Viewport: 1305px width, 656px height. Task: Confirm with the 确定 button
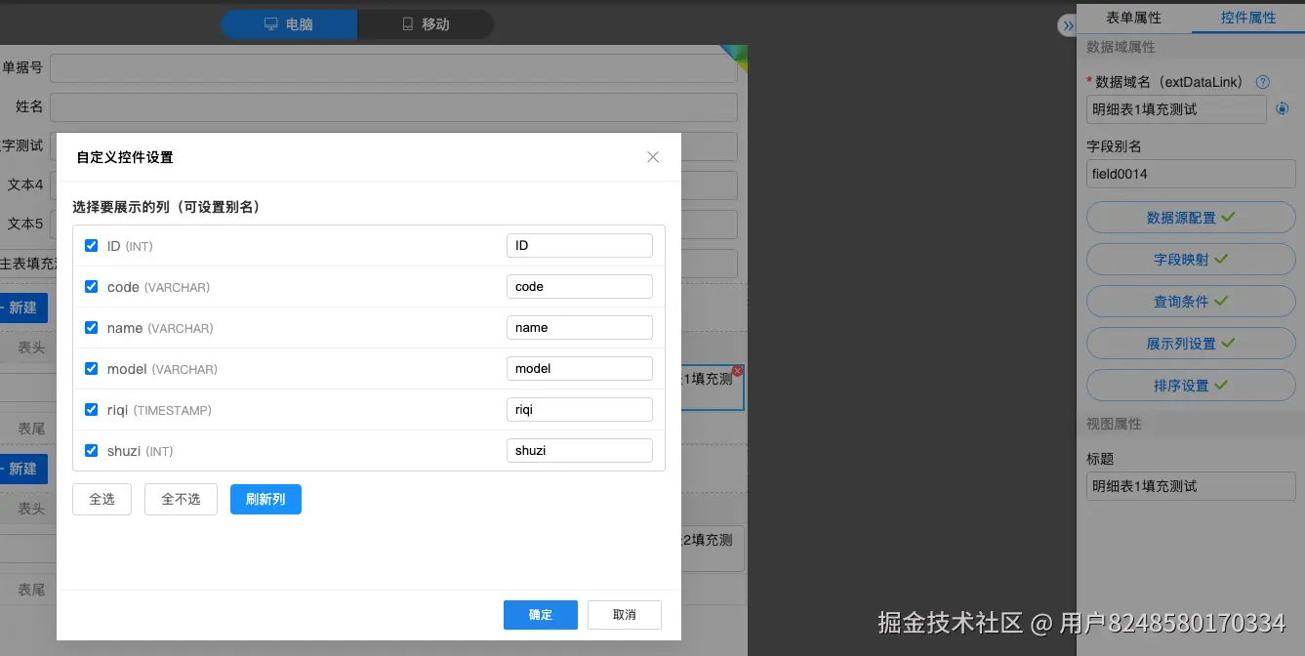pyautogui.click(x=541, y=615)
